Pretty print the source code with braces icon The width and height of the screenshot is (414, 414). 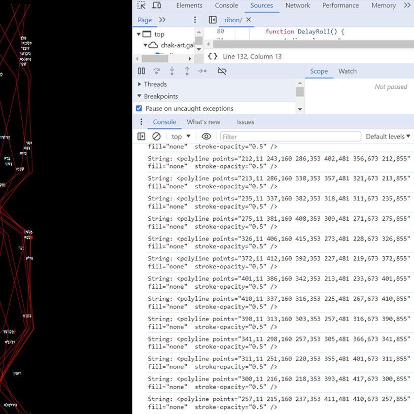click(x=213, y=56)
